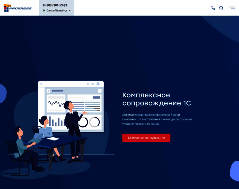
Task: Click the Бесплатная консультация button
Action: tap(146, 138)
